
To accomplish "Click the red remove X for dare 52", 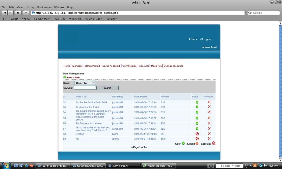I will click(209, 102).
